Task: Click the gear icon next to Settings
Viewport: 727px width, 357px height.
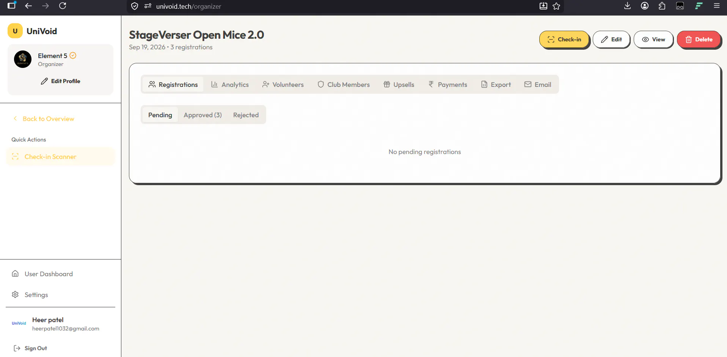Action: [15, 294]
